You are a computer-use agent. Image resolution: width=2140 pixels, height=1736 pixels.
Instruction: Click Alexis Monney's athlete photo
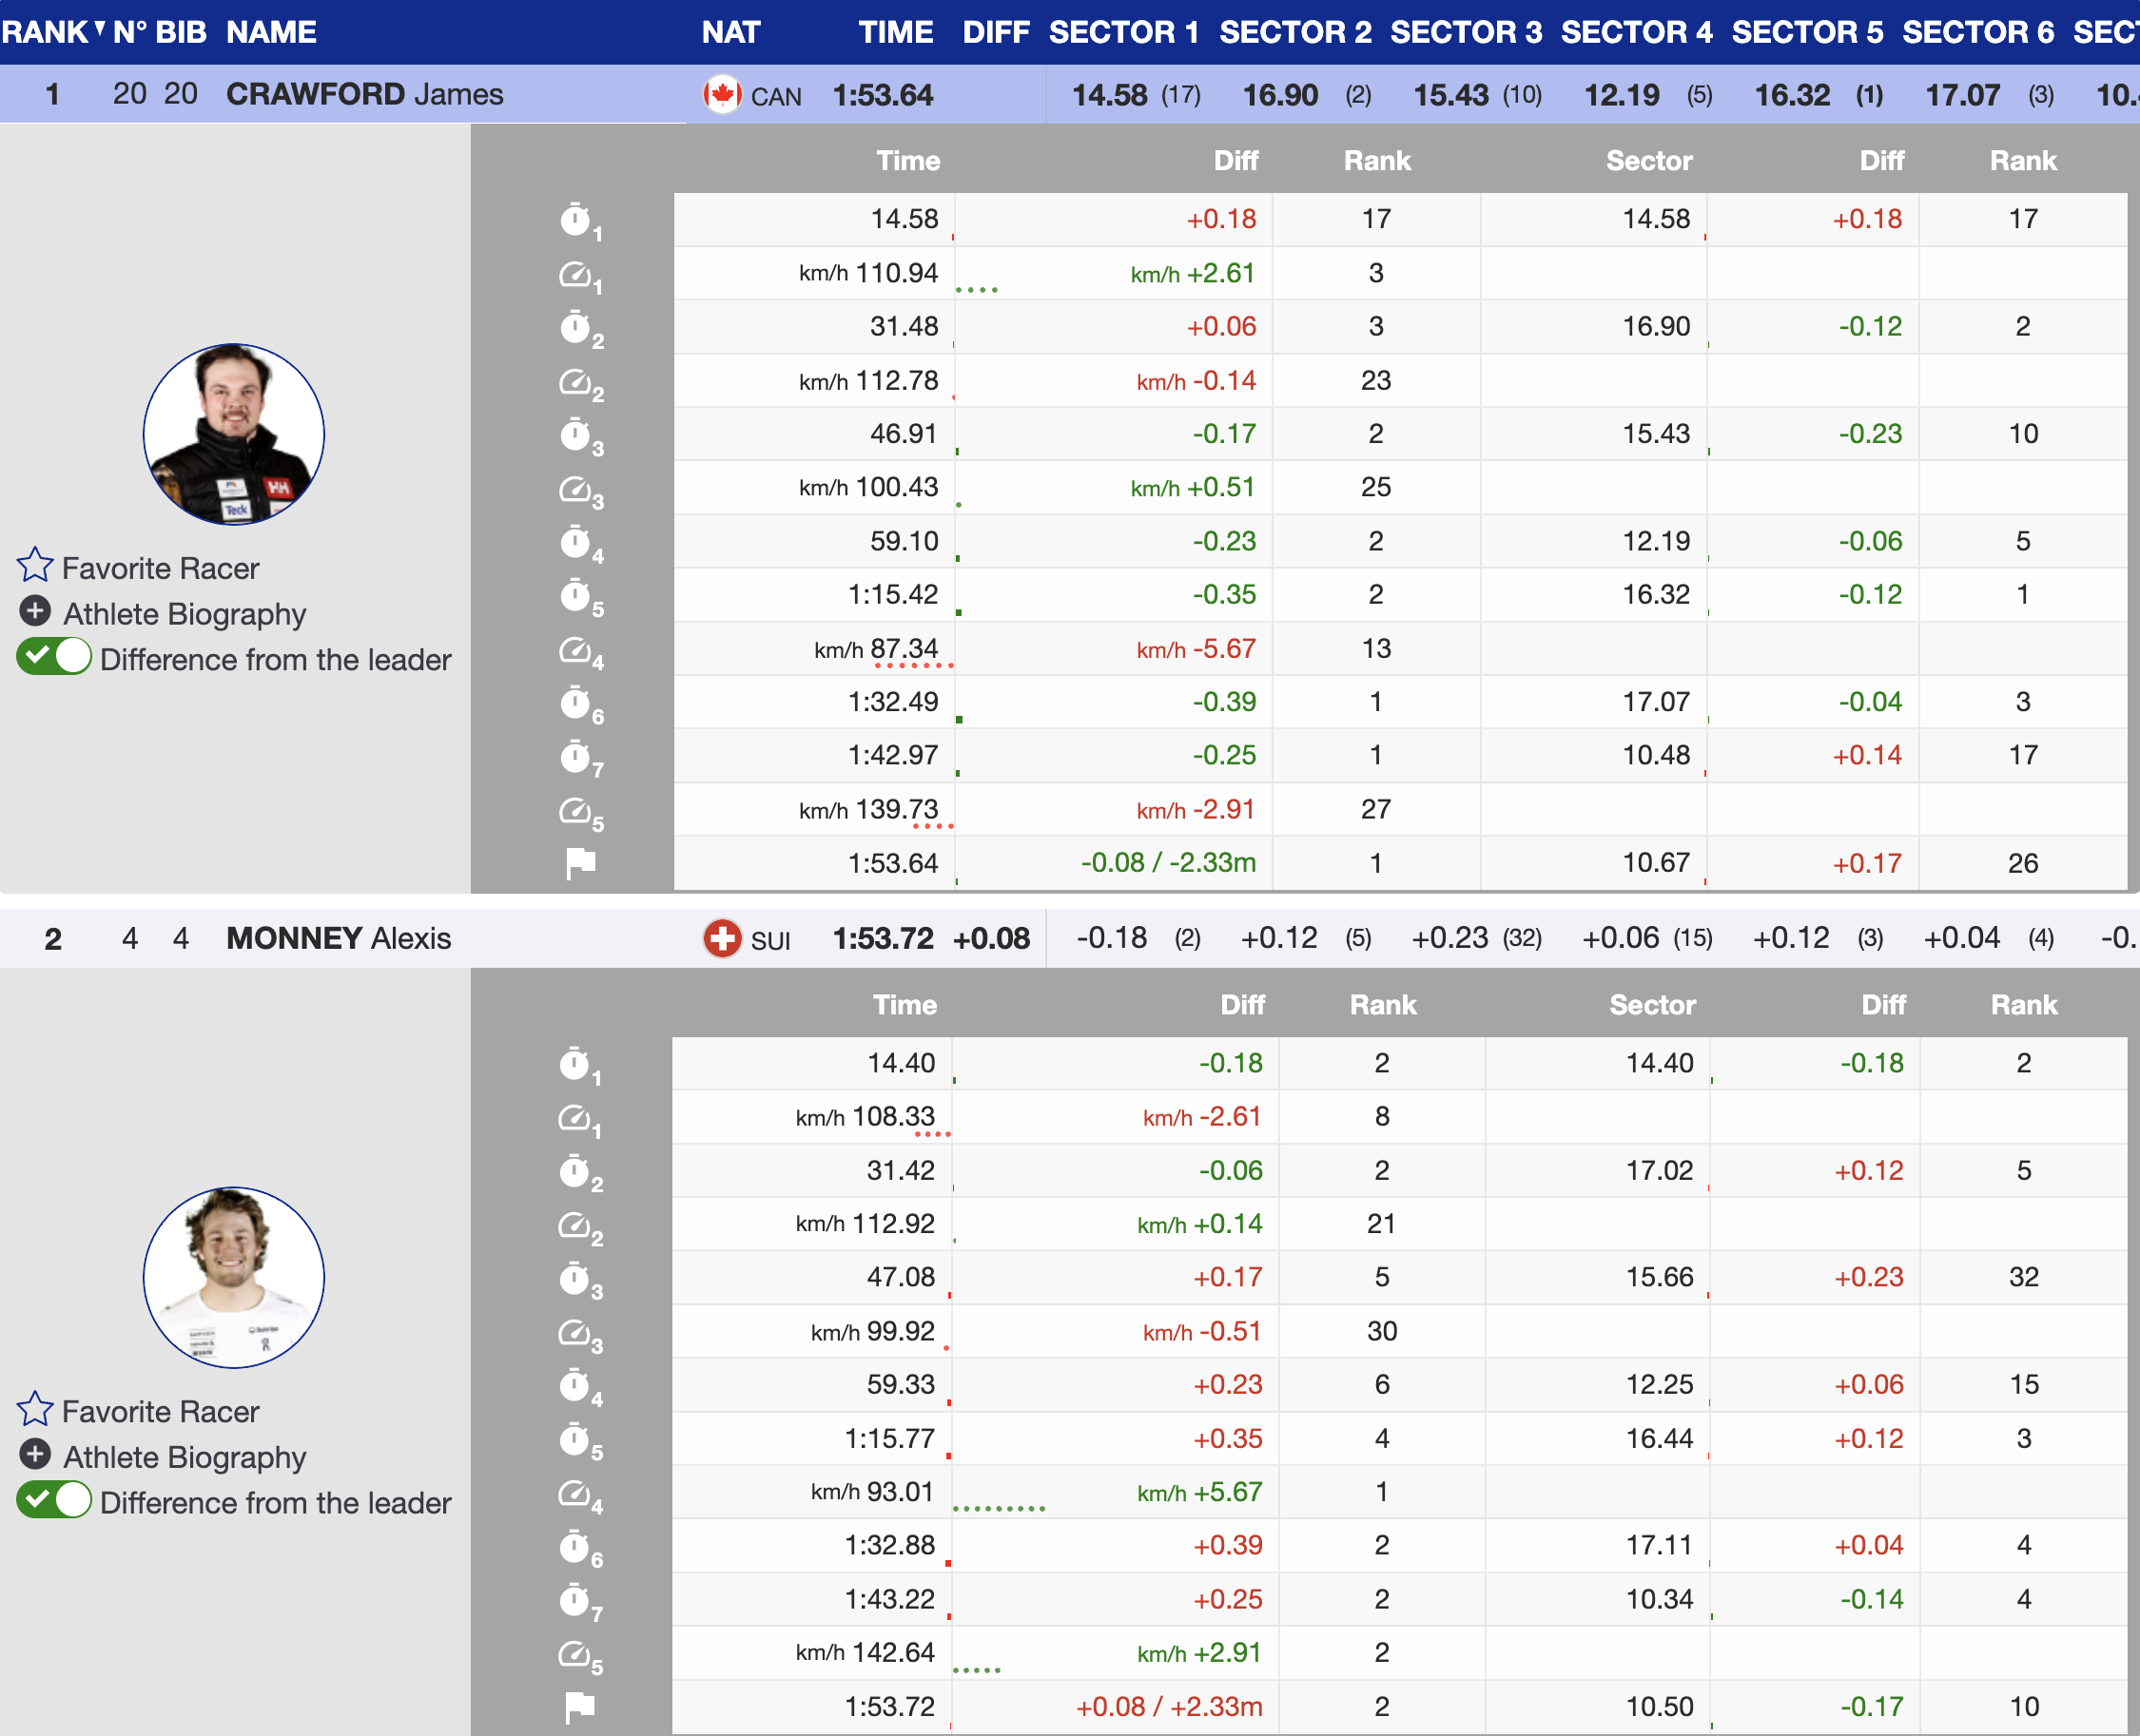[x=234, y=1277]
